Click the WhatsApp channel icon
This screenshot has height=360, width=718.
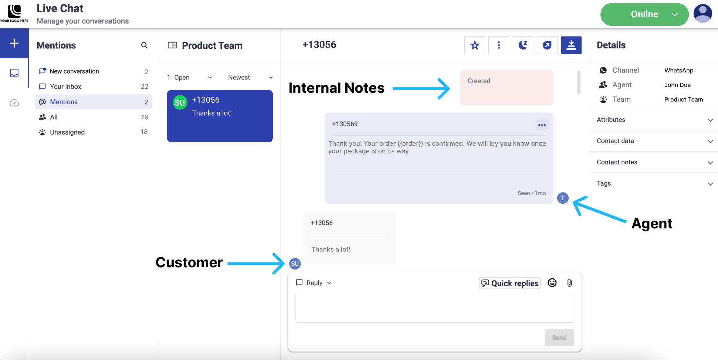[x=603, y=70]
